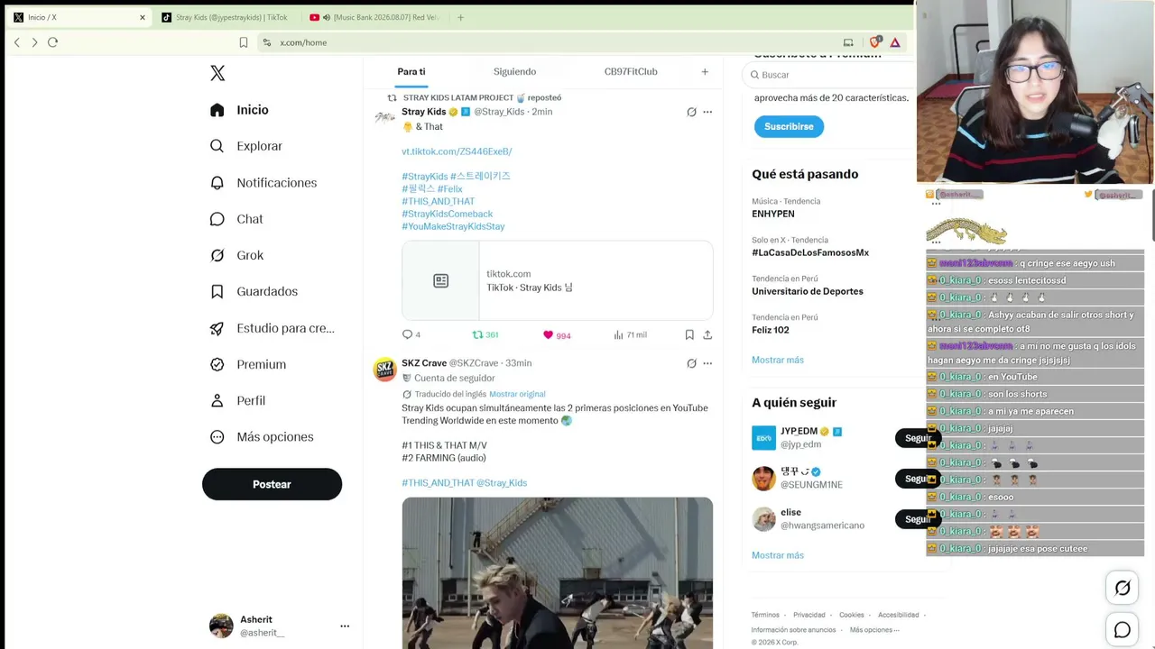Follow the elise account
This screenshot has height=649, width=1155.
[918, 519]
